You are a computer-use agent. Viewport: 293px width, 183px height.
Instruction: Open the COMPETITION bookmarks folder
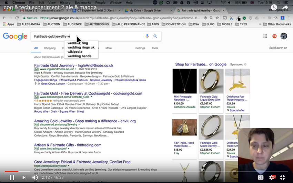click(174, 24)
